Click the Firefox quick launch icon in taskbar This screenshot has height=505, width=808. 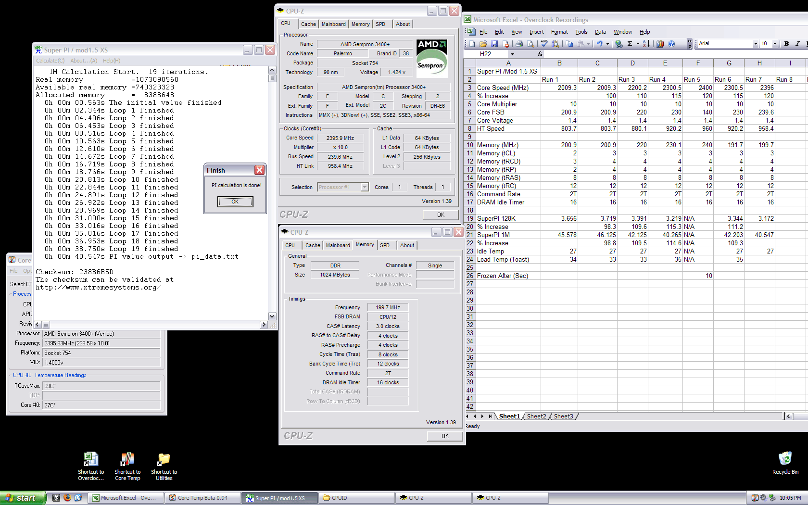(67, 498)
